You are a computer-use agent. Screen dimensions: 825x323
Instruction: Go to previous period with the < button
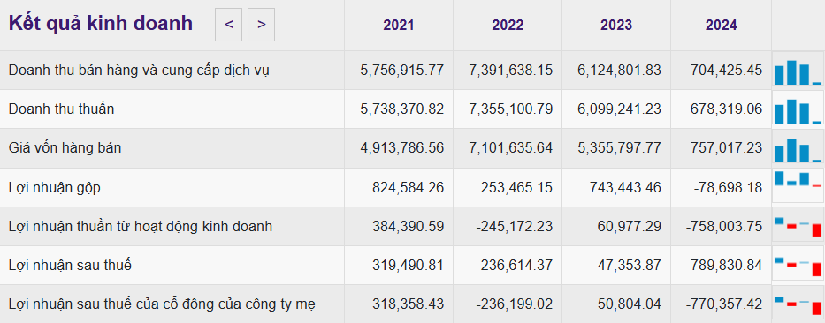click(x=228, y=25)
